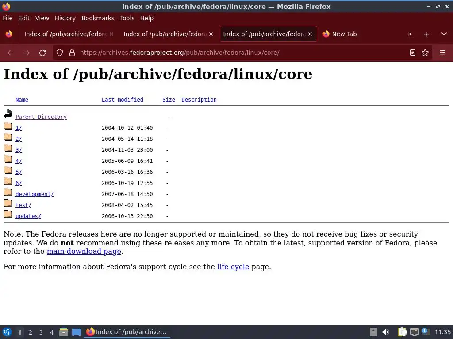
Task: Open the clipboard notes tray icon
Action: click(403, 332)
